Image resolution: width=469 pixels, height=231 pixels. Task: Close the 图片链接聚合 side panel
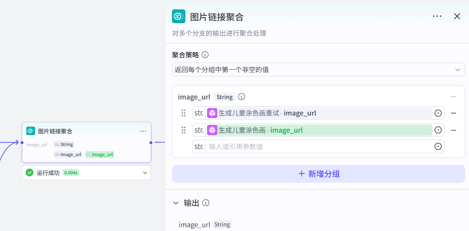[457, 16]
